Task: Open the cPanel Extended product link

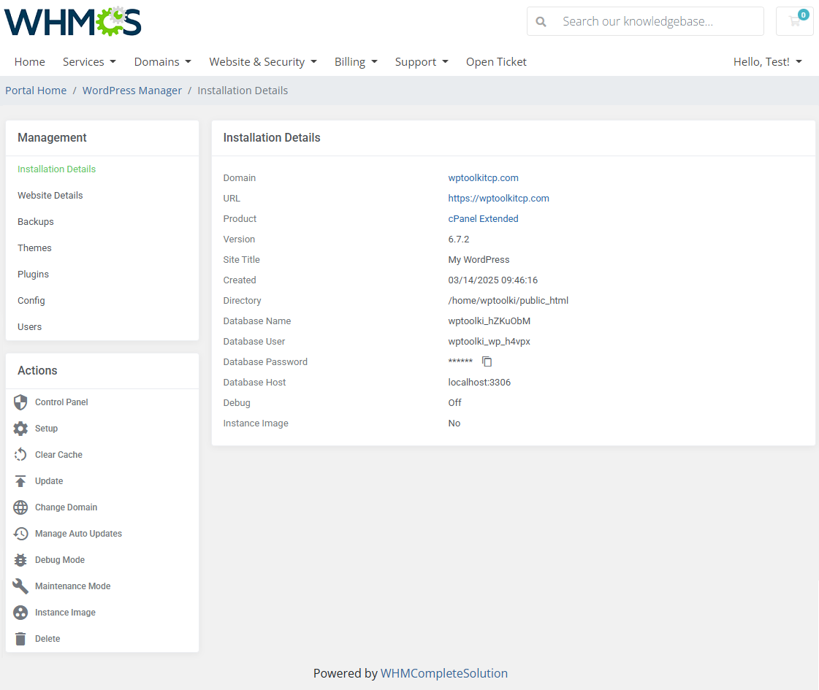Action: click(x=483, y=219)
